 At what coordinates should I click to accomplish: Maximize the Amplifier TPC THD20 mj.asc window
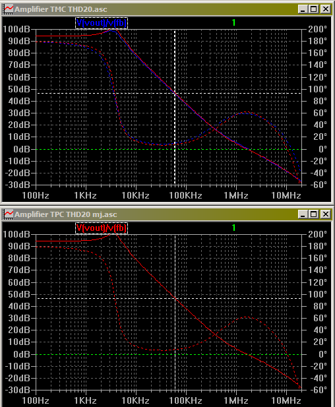313,214
